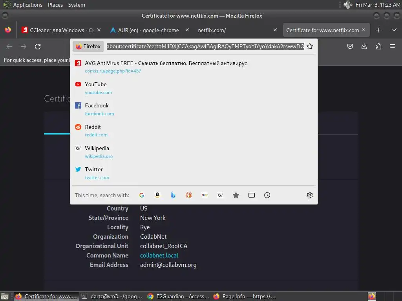Viewport: 402px width, 301px height.
Task: Select the Rye locality value
Action: (x=145, y=227)
